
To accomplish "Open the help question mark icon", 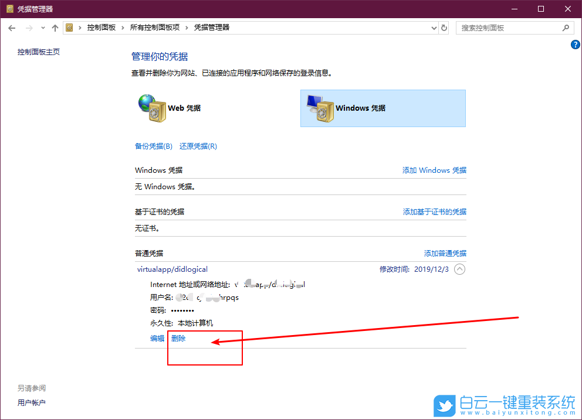I will coord(575,44).
